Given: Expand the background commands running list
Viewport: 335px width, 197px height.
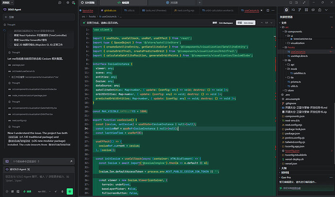Looking at the screenshot, I should tap(39, 162).
